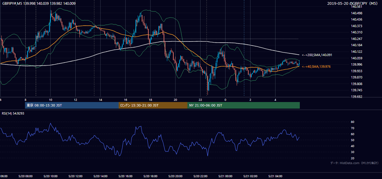Click RSI scale value 70
This screenshot has height=179, width=382.
[352, 128]
